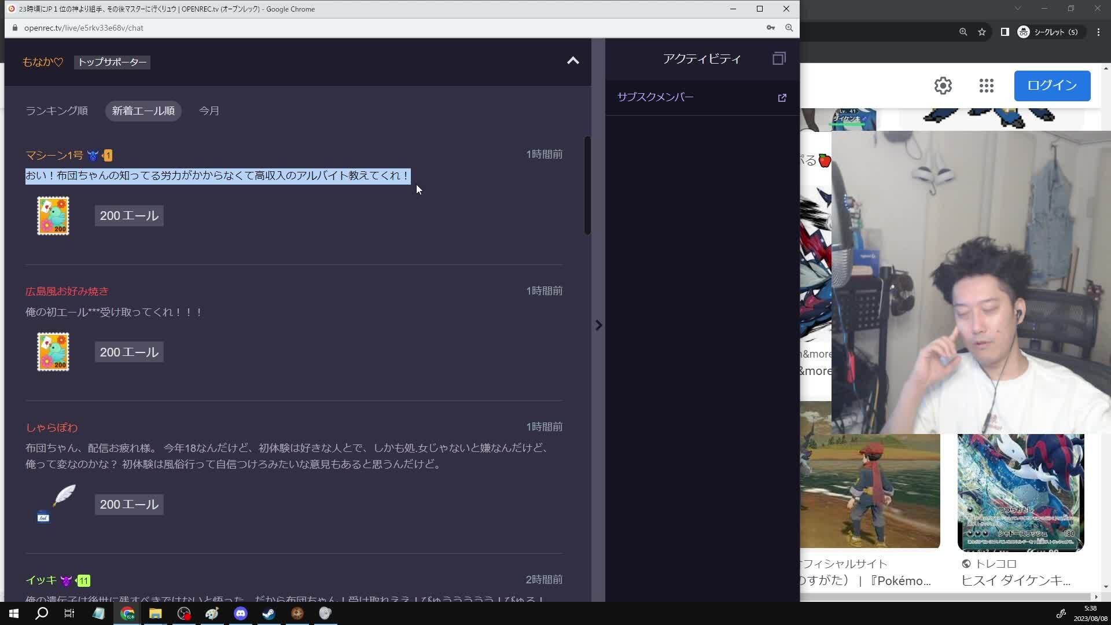Open the paint palette app in the taskbar
This screenshot has height=625, width=1111.
click(212, 613)
